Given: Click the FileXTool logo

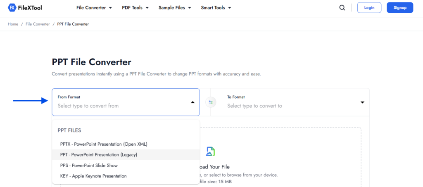Looking at the screenshot, I should pos(25,8).
